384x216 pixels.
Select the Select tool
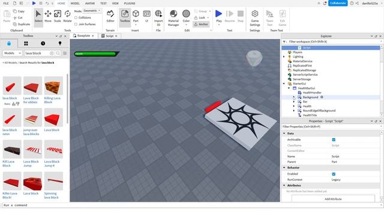tap(38, 17)
